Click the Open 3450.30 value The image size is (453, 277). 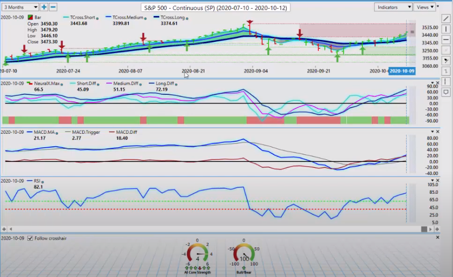pyautogui.click(x=49, y=24)
